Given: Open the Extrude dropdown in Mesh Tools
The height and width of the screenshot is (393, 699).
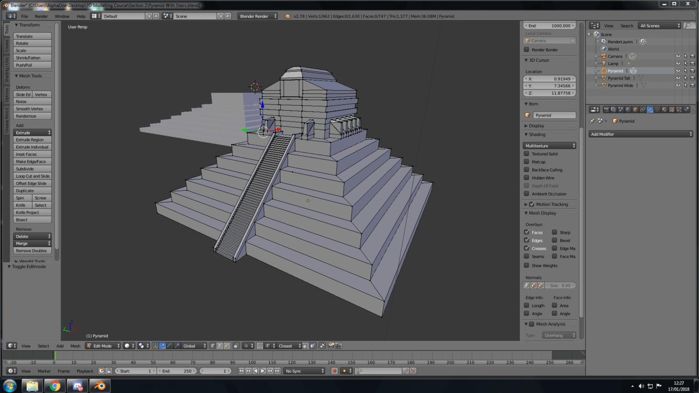Looking at the screenshot, I should click(33, 133).
